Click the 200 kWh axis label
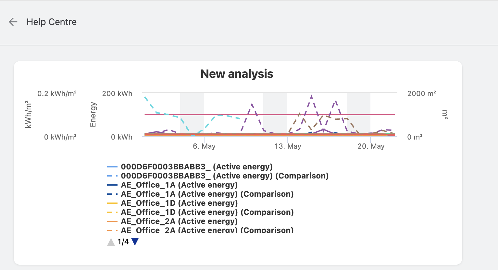 (117, 94)
